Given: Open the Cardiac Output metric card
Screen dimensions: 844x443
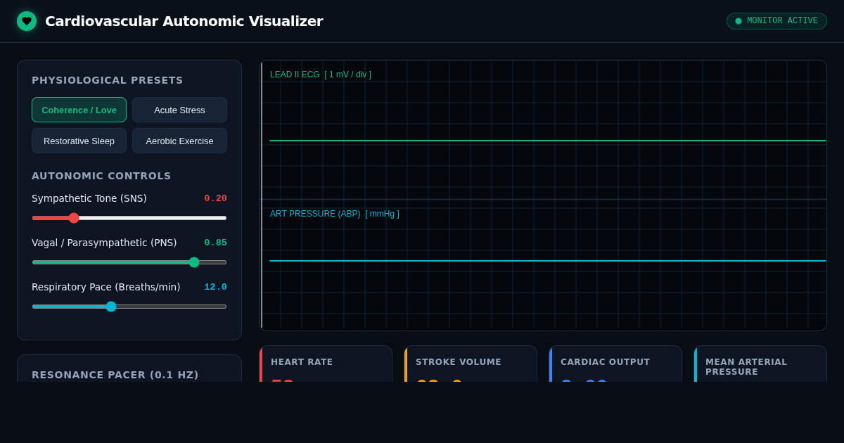Looking at the screenshot, I should [615, 364].
